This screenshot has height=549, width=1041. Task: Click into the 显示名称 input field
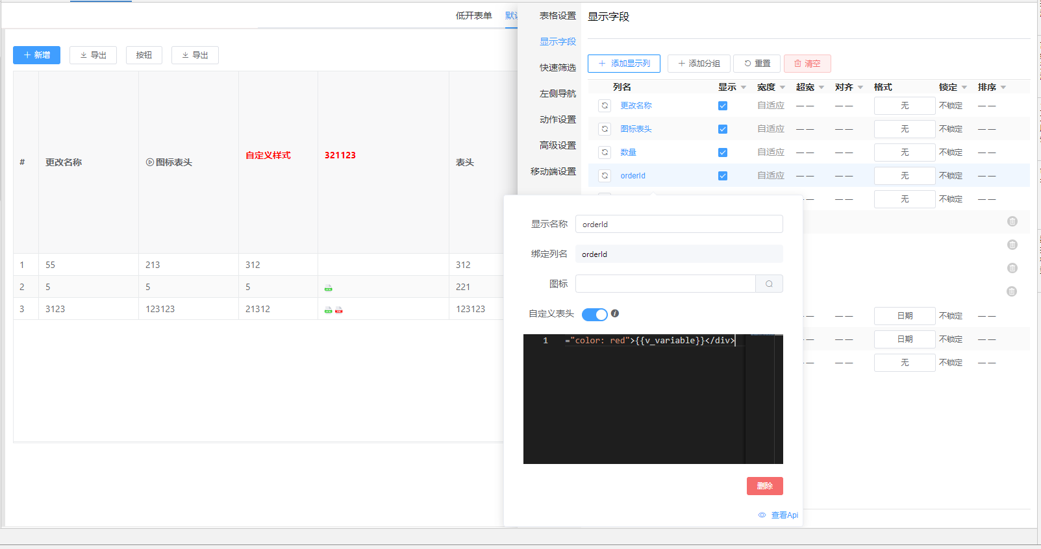tap(679, 225)
